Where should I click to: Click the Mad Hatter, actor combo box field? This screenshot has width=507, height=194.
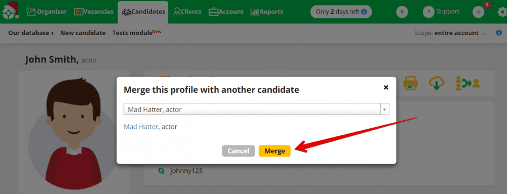[256, 109]
